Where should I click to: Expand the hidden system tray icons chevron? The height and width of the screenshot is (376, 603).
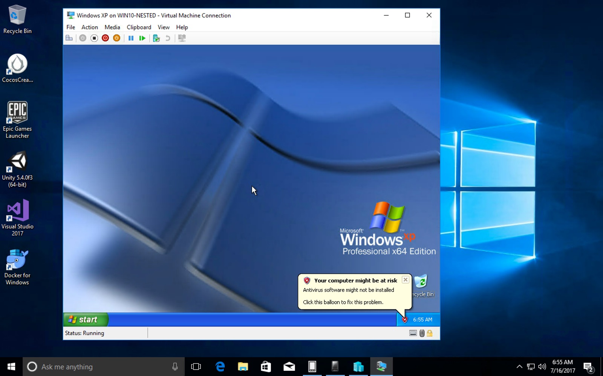[x=519, y=367]
